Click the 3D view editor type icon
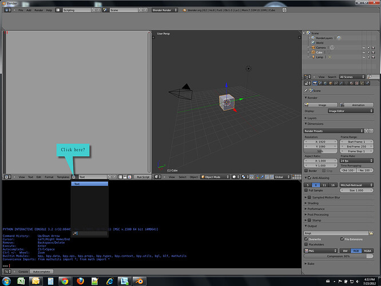Viewport: 381px width, 286px height. point(158,177)
